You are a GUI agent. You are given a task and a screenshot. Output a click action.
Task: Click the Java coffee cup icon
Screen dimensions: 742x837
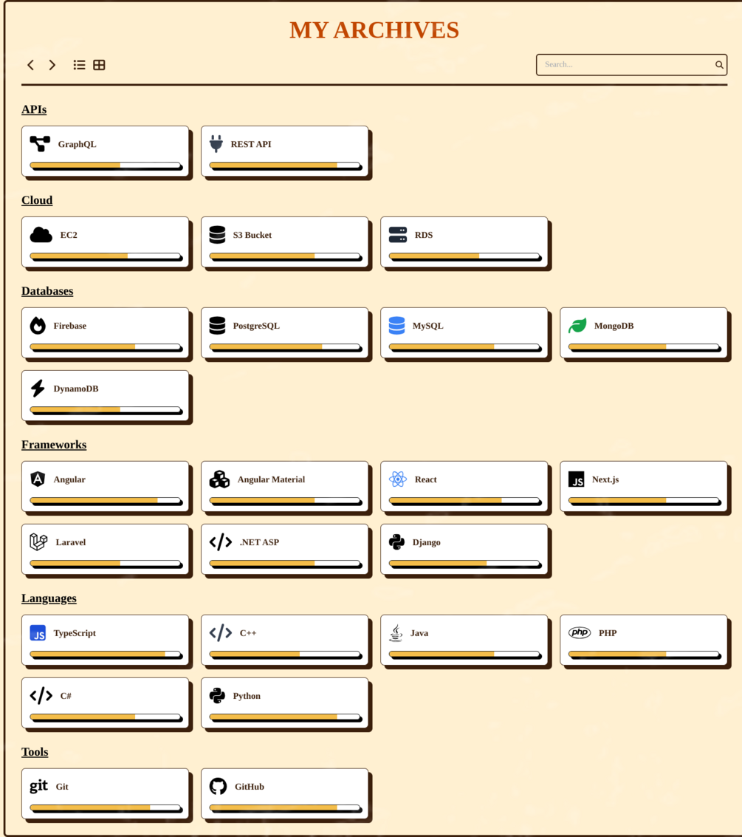[396, 633]
